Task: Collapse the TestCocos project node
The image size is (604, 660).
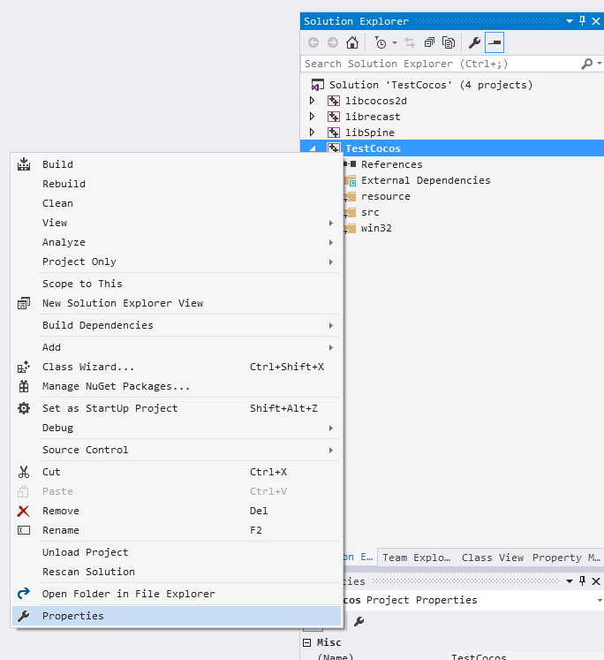Action: (312, 148)
